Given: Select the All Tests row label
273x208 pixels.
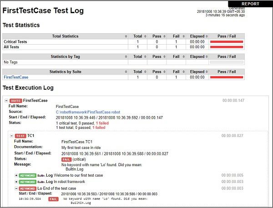Looking at the screenshot, I should pos(11,47).
